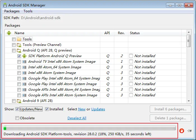196x140 pixels.
Task: Click the scrollbar up arrow
Action: (x=189, y=32)
